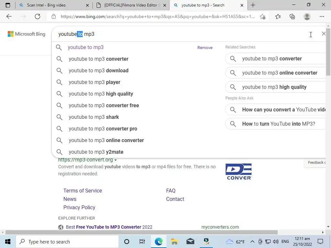Viewport: 331px width, 248px height.
Task: Open the FAQ sitelink
Action: click(x=171, y=191)
